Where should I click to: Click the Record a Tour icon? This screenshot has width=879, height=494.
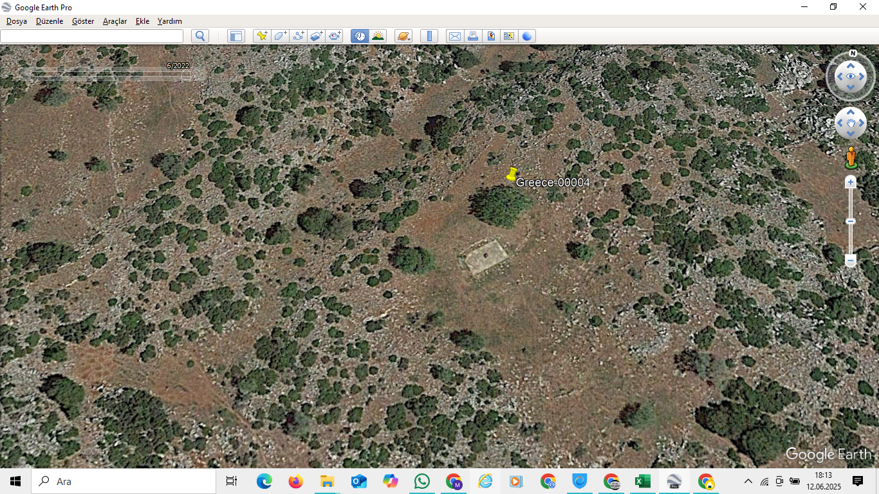pyautogui.click(x=334, y=36)
